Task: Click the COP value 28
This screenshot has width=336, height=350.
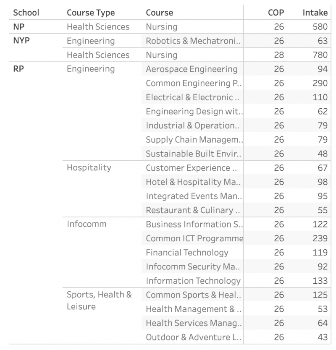Action: tap(279, 55)
